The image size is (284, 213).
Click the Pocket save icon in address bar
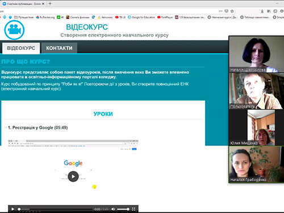[x=226, y=11]
